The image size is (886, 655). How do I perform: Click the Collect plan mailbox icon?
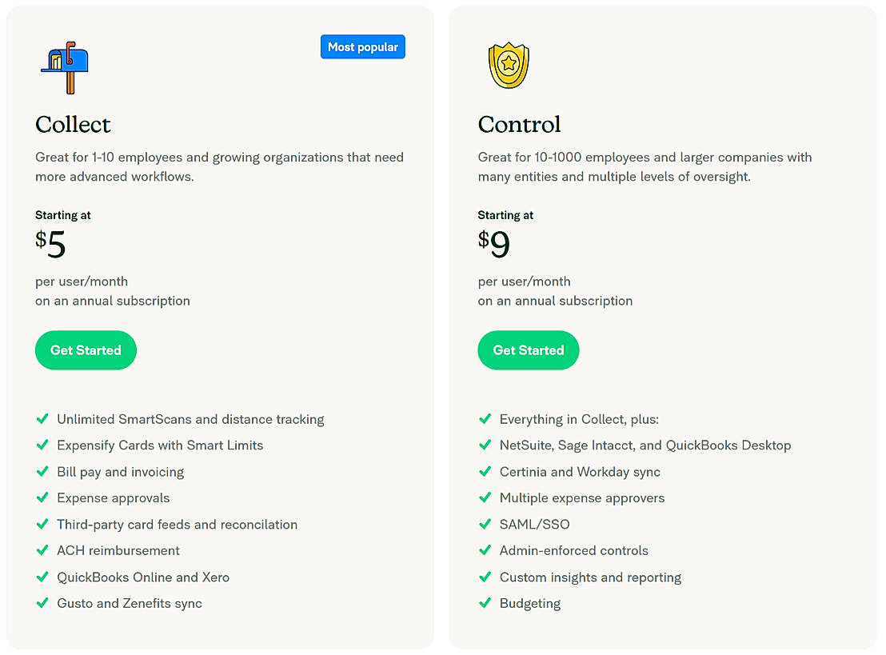click(65, 67)
